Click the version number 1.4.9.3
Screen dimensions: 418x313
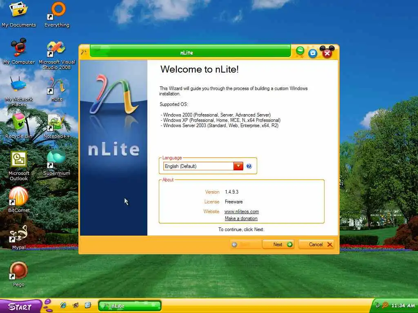pos(232,192)
